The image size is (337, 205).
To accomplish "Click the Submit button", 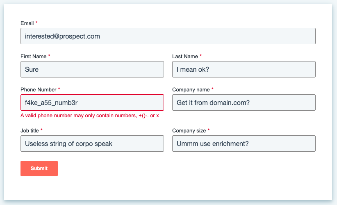I will (39, 169).
